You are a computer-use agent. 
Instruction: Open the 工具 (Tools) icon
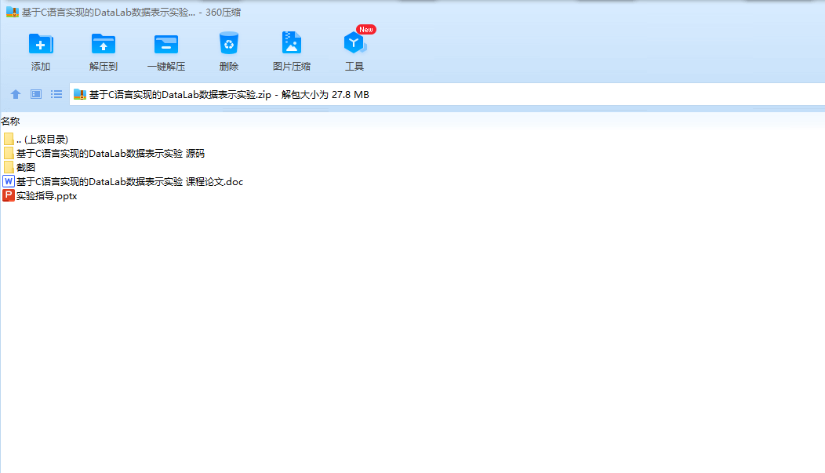(354, 43)
